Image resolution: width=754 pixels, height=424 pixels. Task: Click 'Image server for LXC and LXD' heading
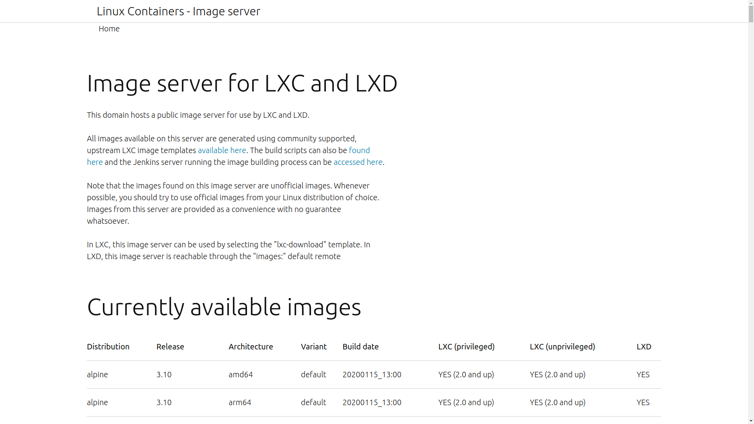tap(242, 83)
